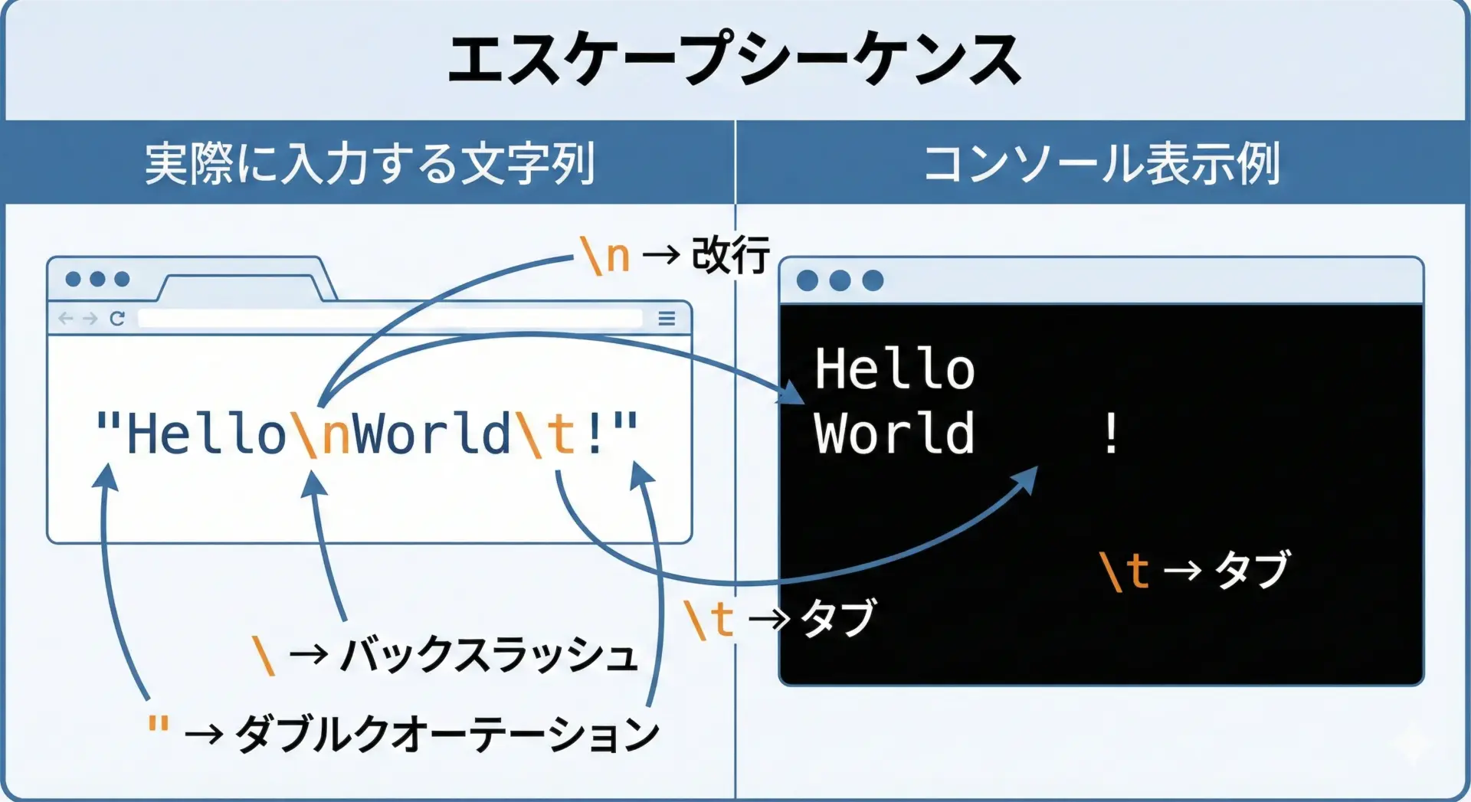Image resolution: width=1471 pixels, height=802 pixels.
Task: Click the word Hello in the console output
Action: [x=894, y=369]
